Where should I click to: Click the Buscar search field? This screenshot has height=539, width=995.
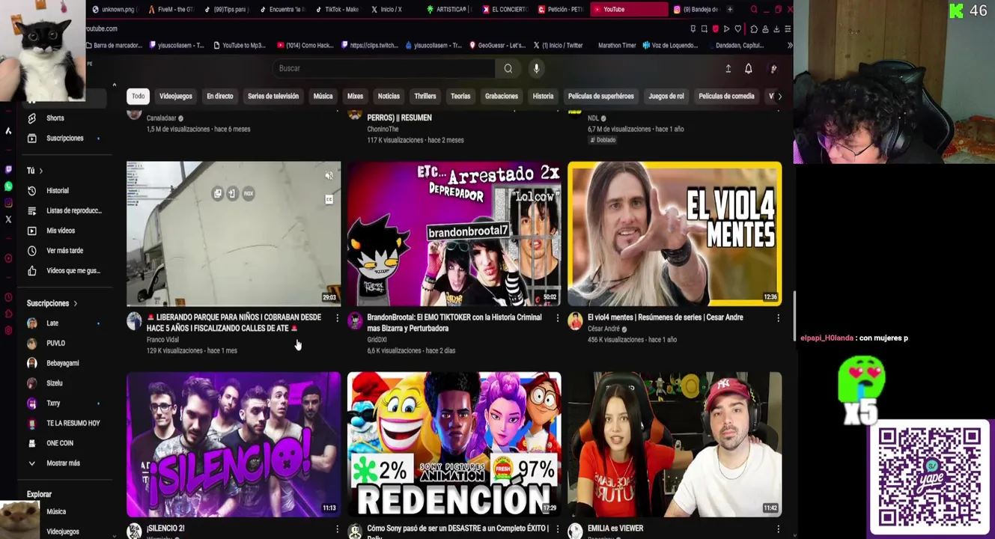click(x=384, y=68)
